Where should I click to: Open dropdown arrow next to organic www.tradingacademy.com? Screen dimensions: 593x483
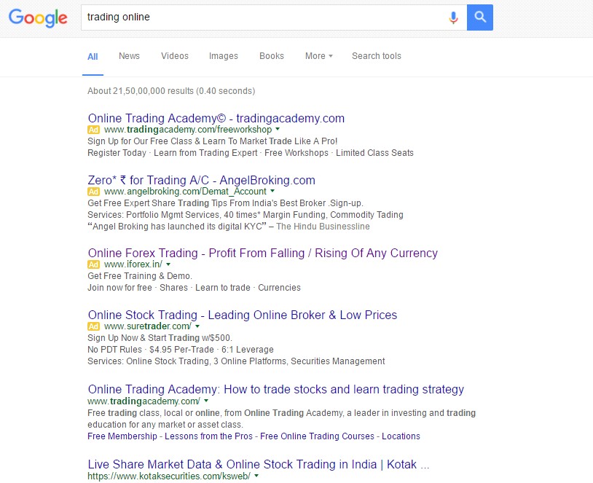click(x=206, y=401)
